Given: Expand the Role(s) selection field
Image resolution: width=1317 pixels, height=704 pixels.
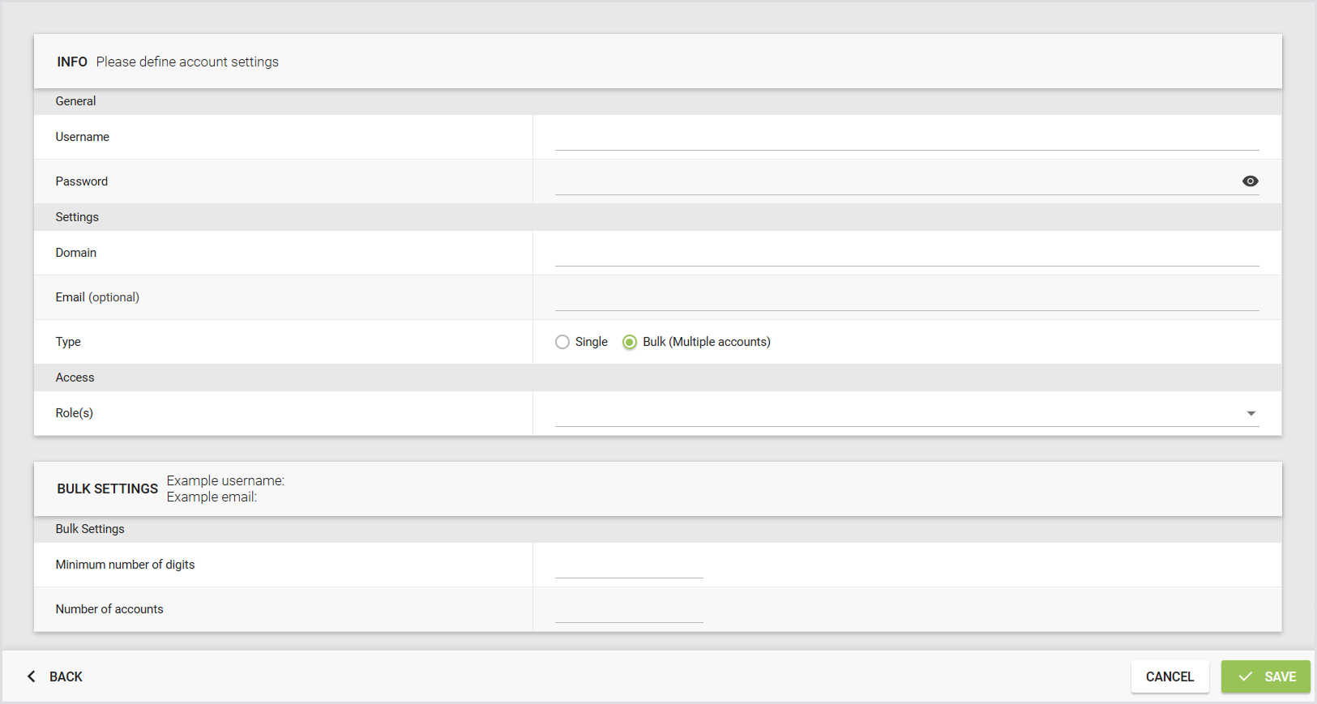Looking at the screenshot, I should pyautogui.click(x=907, y=413).
